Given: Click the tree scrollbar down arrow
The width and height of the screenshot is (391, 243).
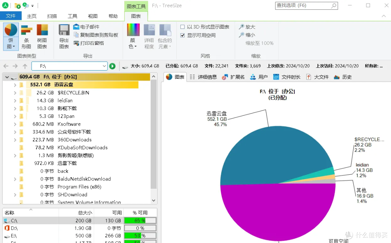Looking at the screenshot, I should tap(154, 200).
